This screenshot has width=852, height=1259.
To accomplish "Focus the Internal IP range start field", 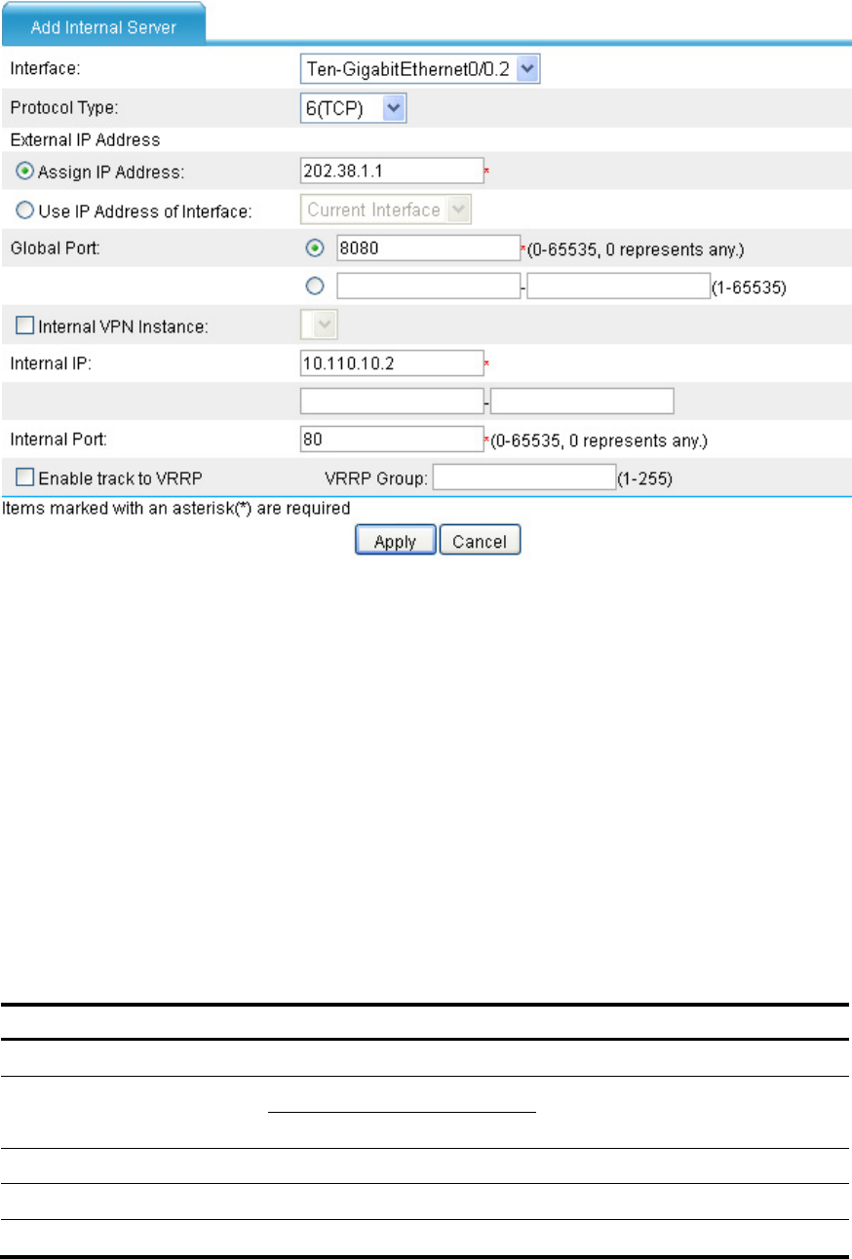I will pos(393,401).
